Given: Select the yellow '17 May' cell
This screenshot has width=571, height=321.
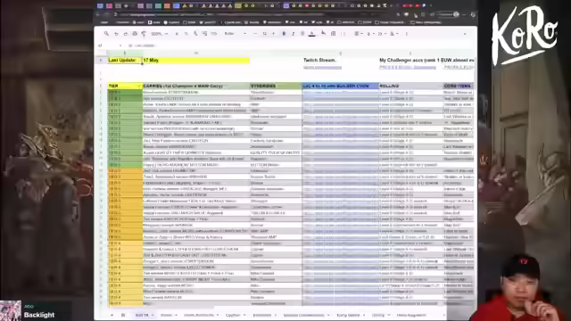Looking at the screenshot, I should tap(196, 60).
